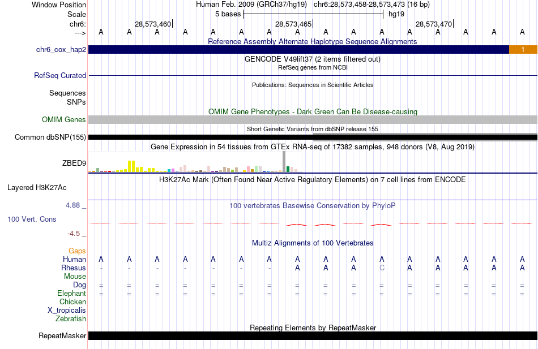
Task: Click the ---> strand direction arrow
Action: (80, 33)
